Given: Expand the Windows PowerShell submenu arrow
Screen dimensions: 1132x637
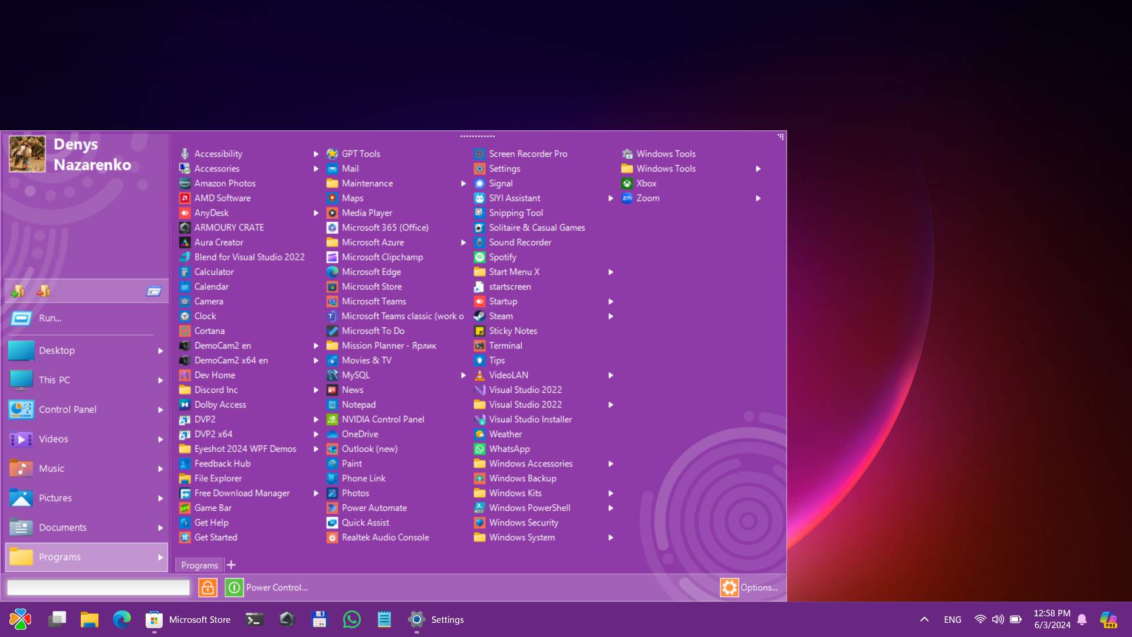Looking at the screenshot, I should (x=611, y=508).
